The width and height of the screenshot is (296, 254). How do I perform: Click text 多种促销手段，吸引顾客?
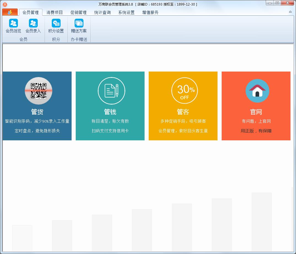(183, 121)
